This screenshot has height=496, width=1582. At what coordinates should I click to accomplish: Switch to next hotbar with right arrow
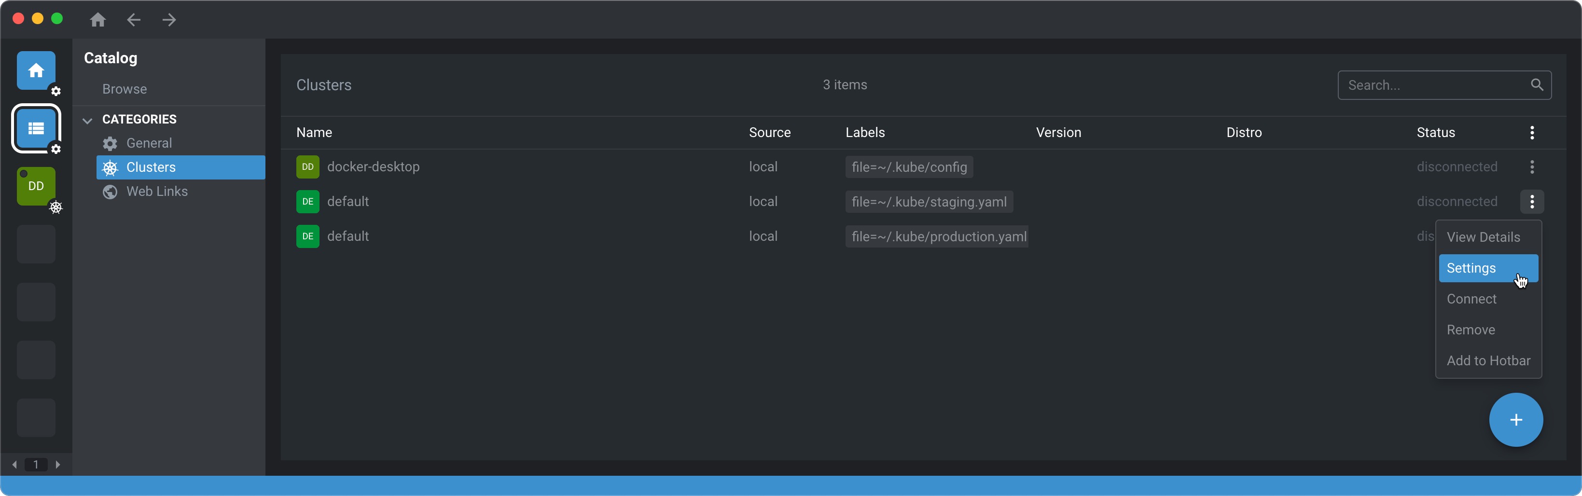(x=58, y=465)
